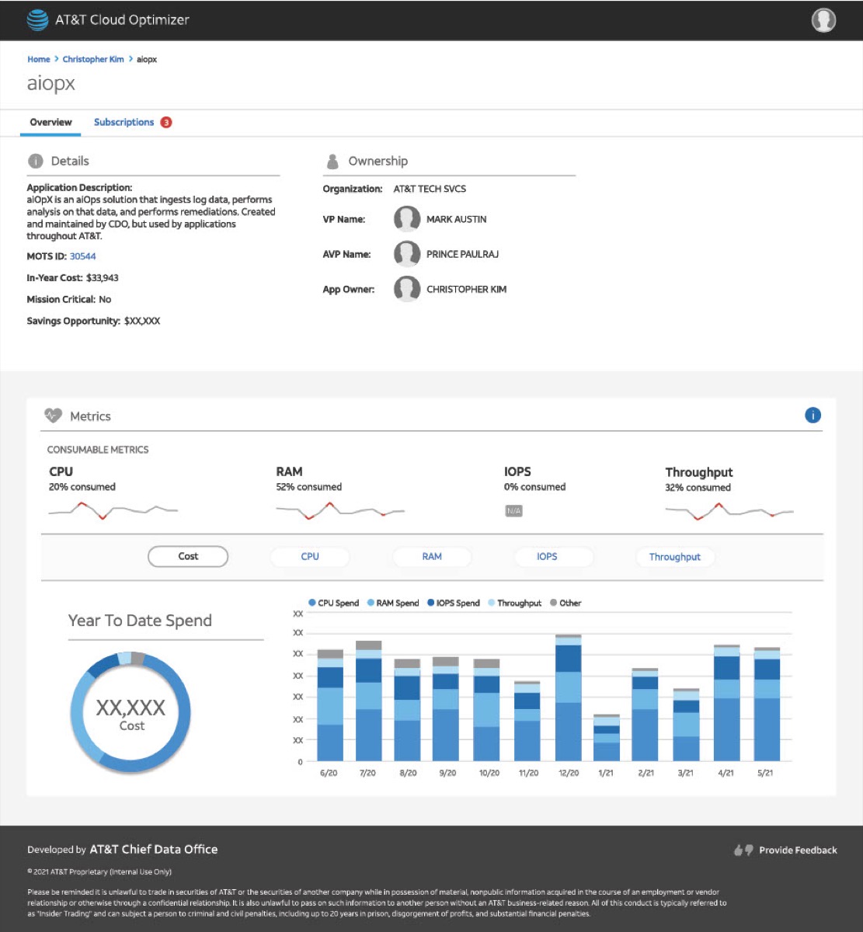Open the blue Metrics info icon
The height and width of the screenshot is (932, 863).
coord(813,416)
